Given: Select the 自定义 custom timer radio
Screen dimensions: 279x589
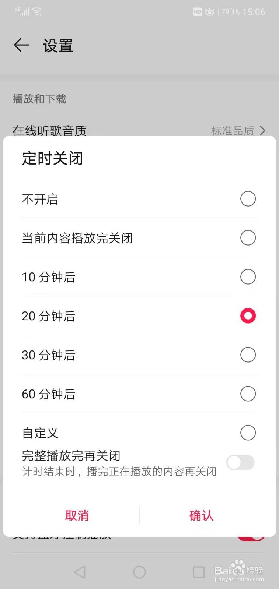Looking at the screenshot, I should [248, 433].
